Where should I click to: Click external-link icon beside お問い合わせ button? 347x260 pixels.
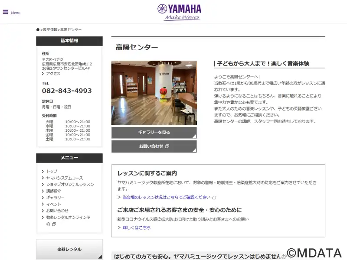coord(167,146)
